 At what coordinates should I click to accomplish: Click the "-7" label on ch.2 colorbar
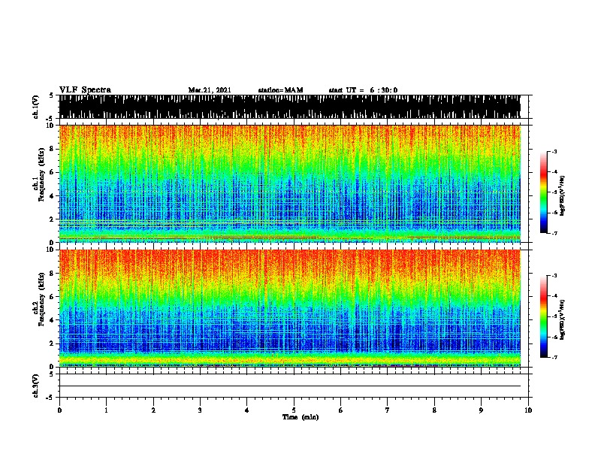(x=554, y=357)
